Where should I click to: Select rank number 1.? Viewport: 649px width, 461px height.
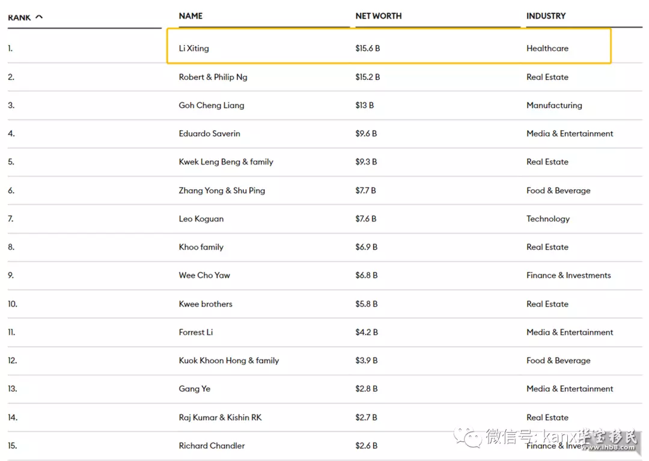(10, 49)
